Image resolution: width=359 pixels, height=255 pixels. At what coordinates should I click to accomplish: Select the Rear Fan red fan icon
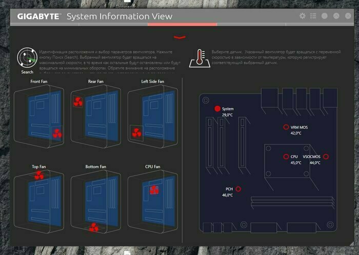coord(78,102)
